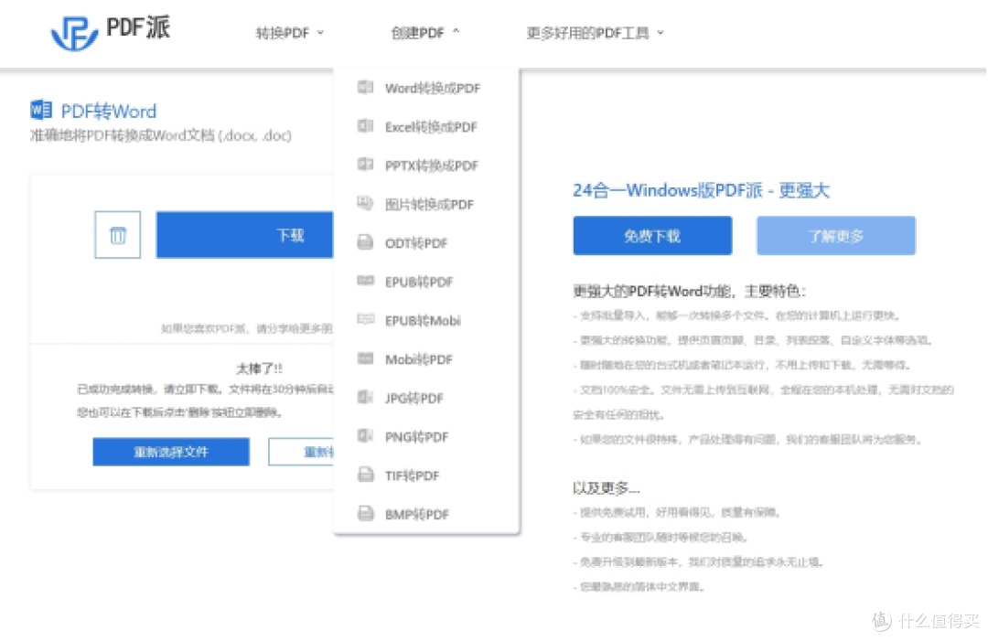The image size is (988, 641).
Task: Click the ODT转PDF file icon
Action: point(365,242)
